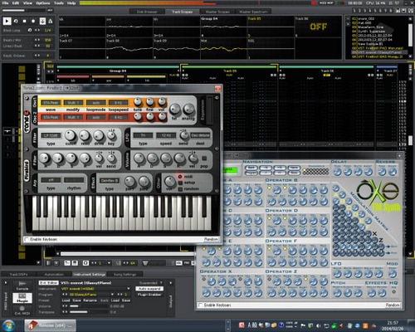Toggle pattern loop next to Play

(16, 21)
